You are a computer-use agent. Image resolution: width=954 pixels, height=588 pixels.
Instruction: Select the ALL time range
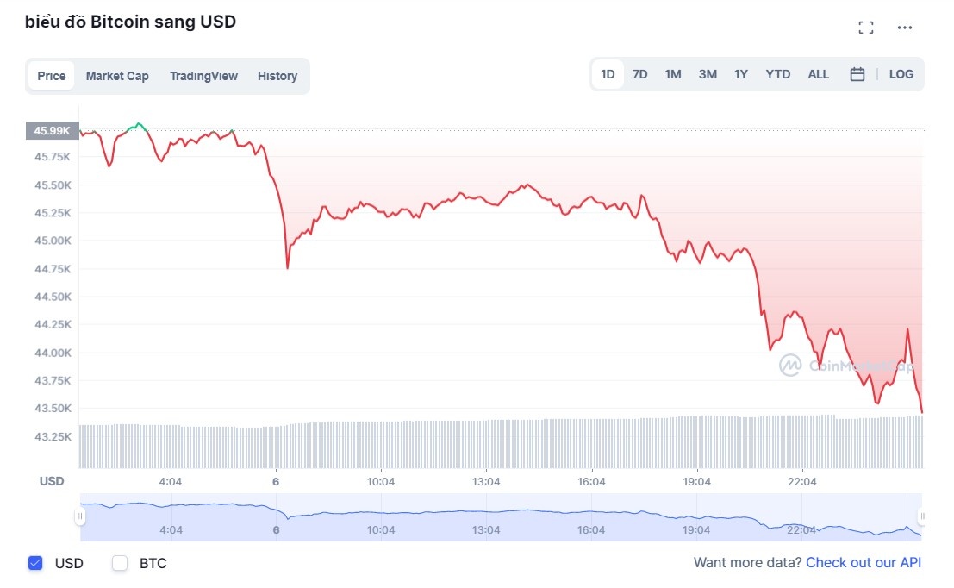coord(818,74)
